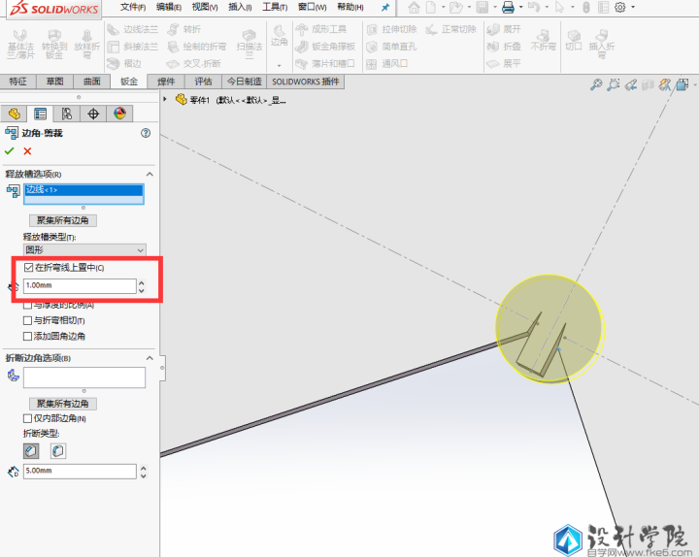Enable the 与折弯相切 checkbox
The height and width of the screenshot is (557, 699).
(x=28, y=320)
